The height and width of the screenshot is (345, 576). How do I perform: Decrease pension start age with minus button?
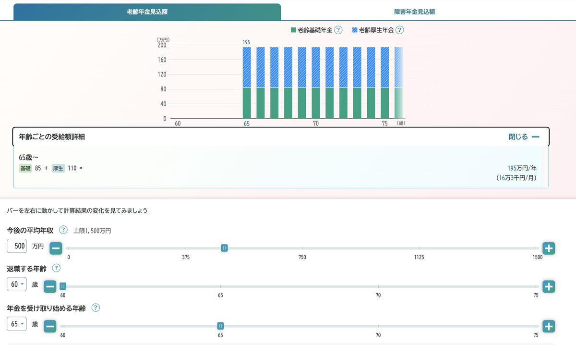click(50, 326)
